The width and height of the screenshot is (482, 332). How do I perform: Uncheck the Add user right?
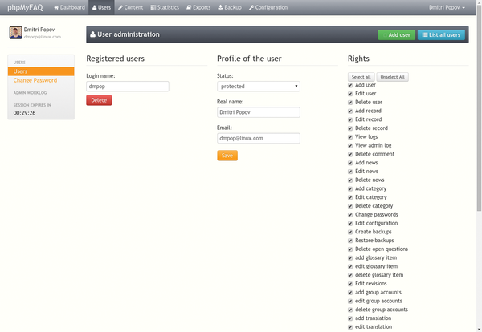click(x=350, y=85)
